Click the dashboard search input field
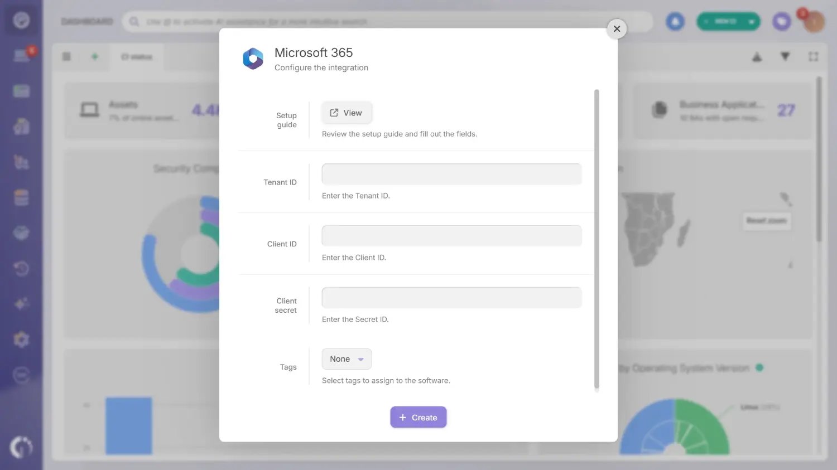837x470 pixels. point(388,22)
